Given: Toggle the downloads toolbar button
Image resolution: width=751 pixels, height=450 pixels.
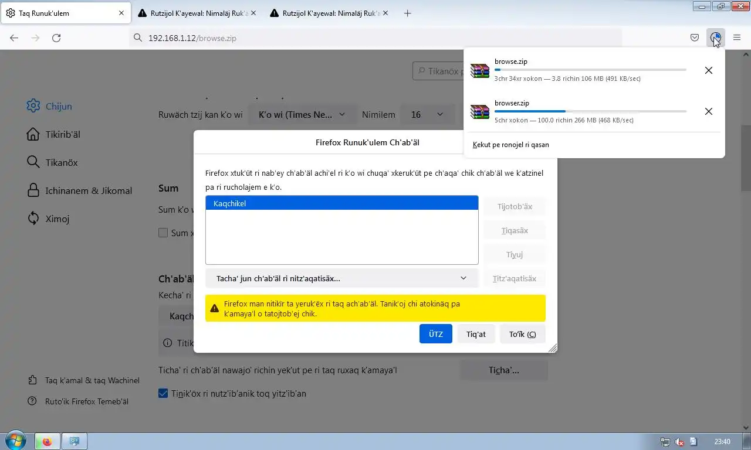Looking at the screenshot, I should point(716,37).
